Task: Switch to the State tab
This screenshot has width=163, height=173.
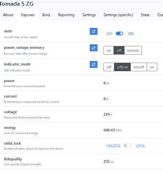Action: (145, 15)
